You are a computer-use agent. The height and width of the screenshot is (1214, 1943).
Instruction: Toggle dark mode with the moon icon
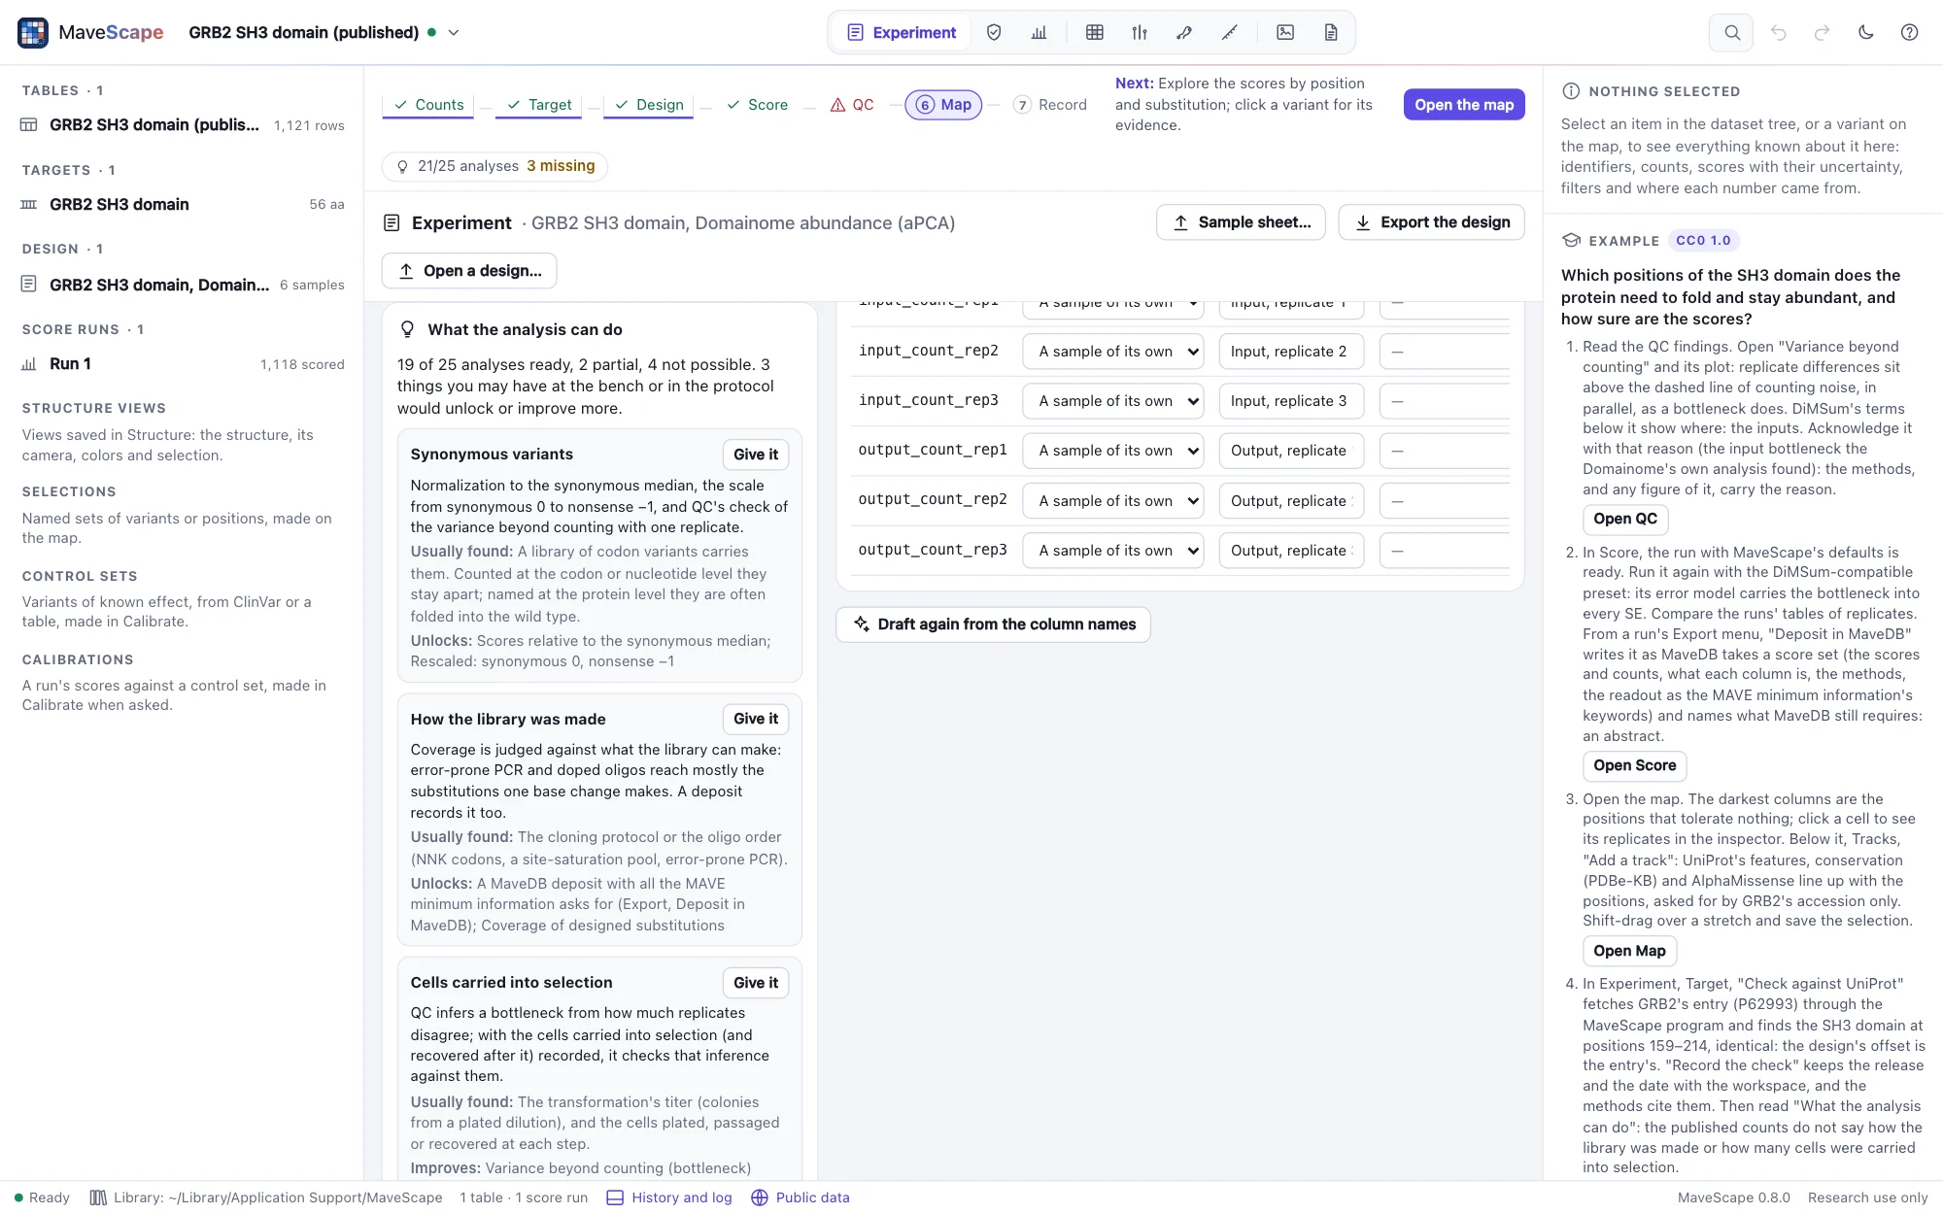1866,32
